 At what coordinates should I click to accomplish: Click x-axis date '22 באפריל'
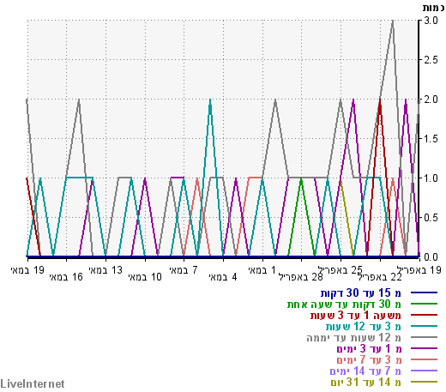pos(380,277)
